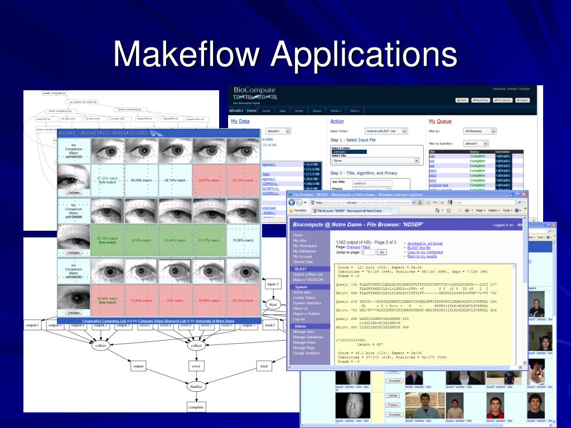Open the Tools menu in Internet Explorer
This screenshot has height=428, width=571.
pyautogui.click(x=506, y=210)
